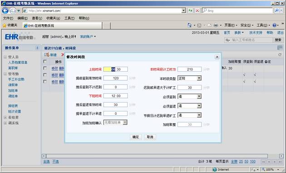The image size is (286, 173).
Task: Open the 必须签退 dropdown
Action: click(x=199, y=106)
